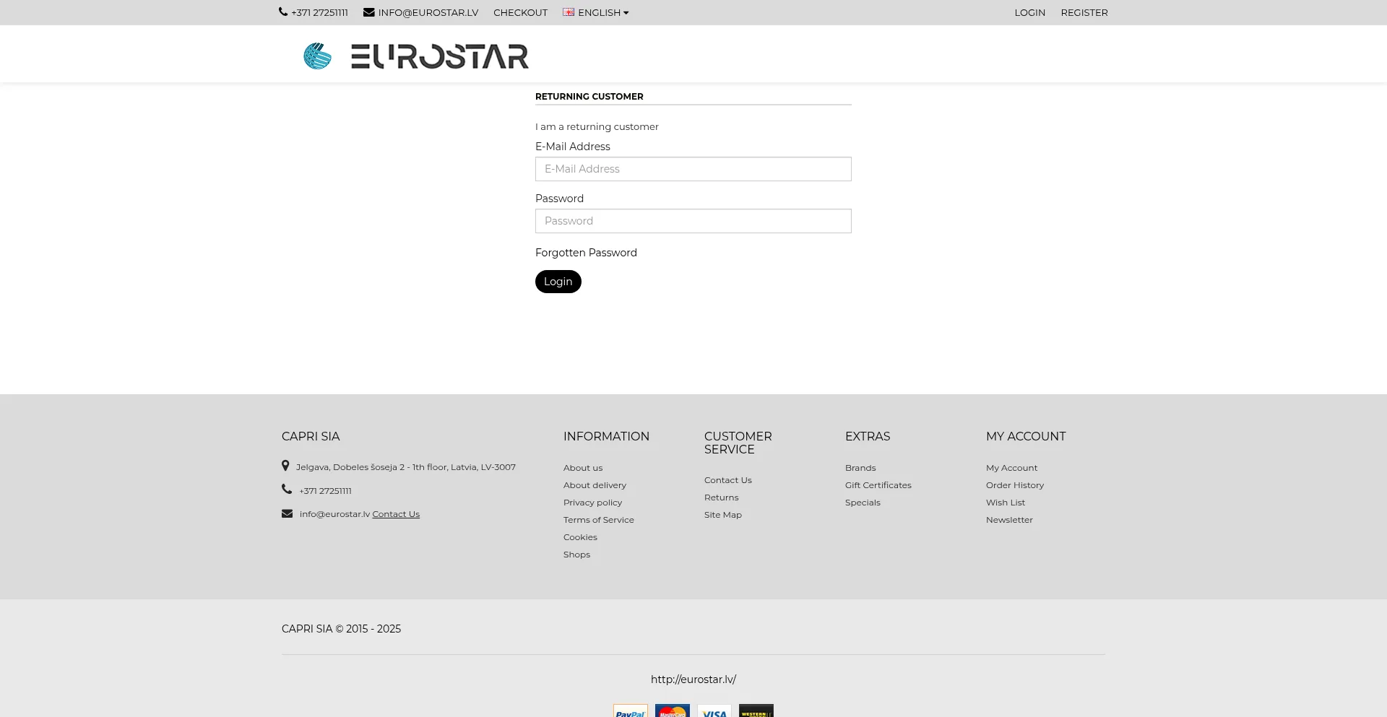The height and width of the screenshot is (717, 1387).
Task: Click the phone icon in the top bar
Action: coord(282,12)
